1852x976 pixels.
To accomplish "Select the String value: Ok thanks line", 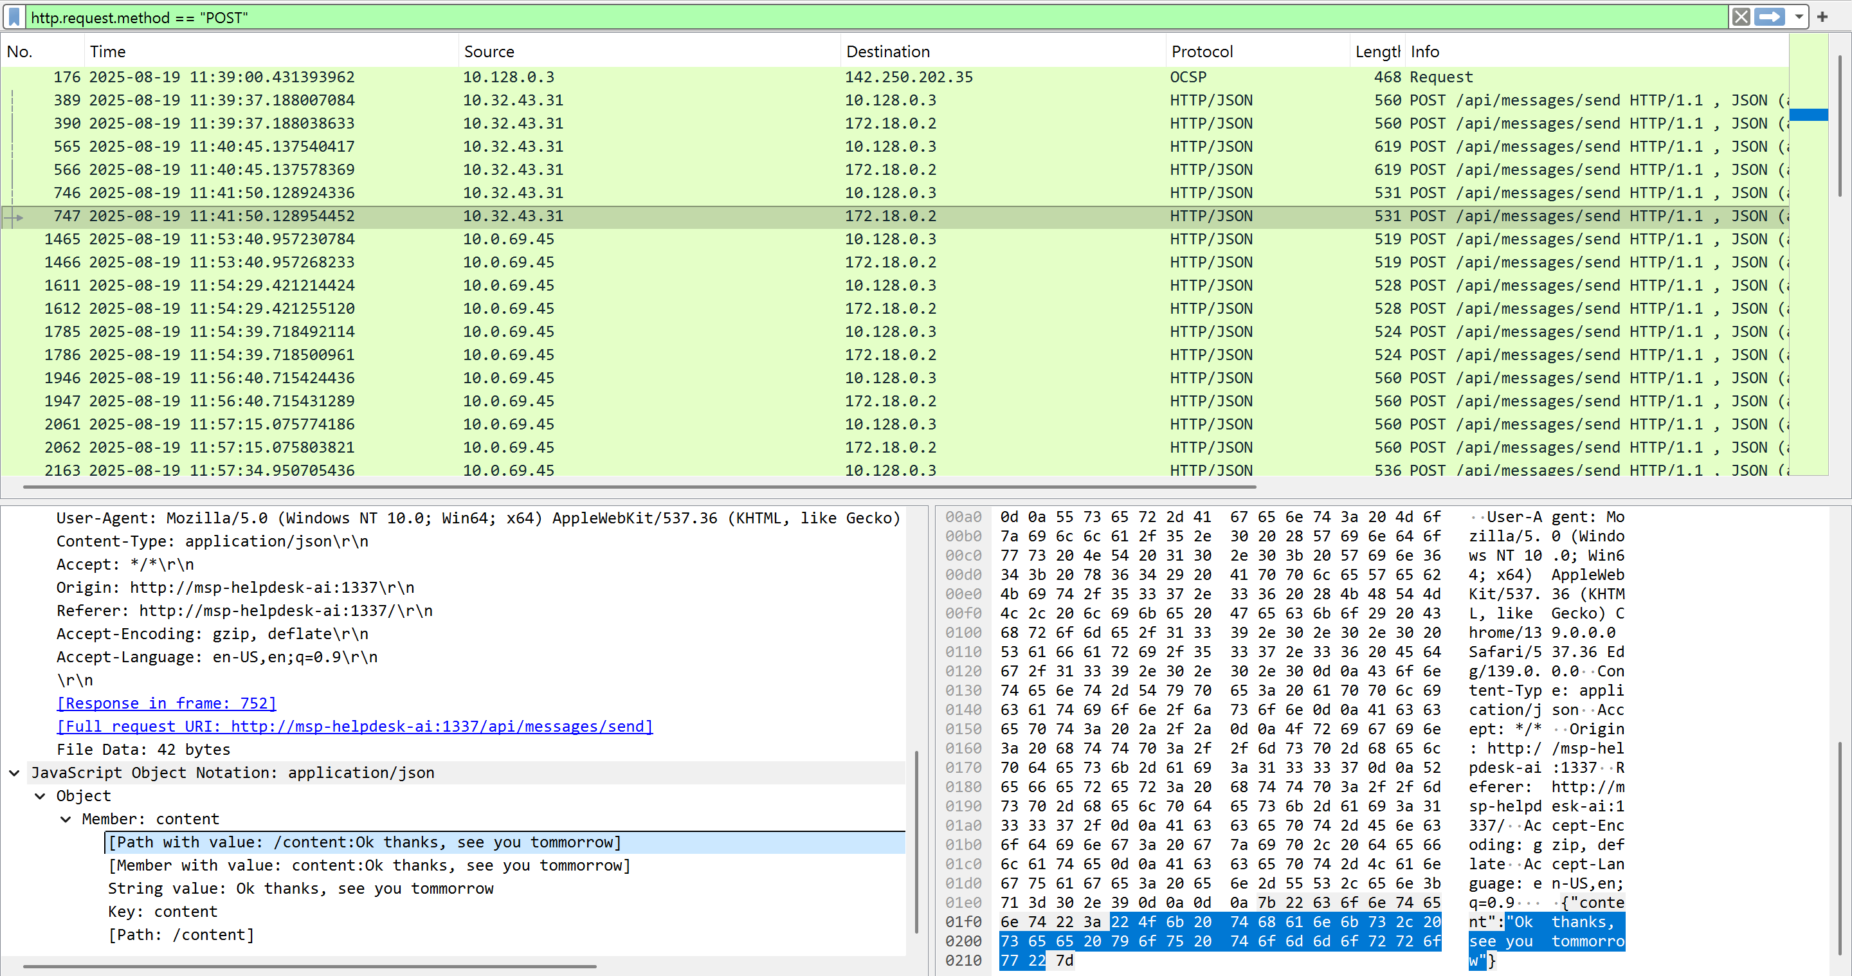I will click(x=300, y=889).
